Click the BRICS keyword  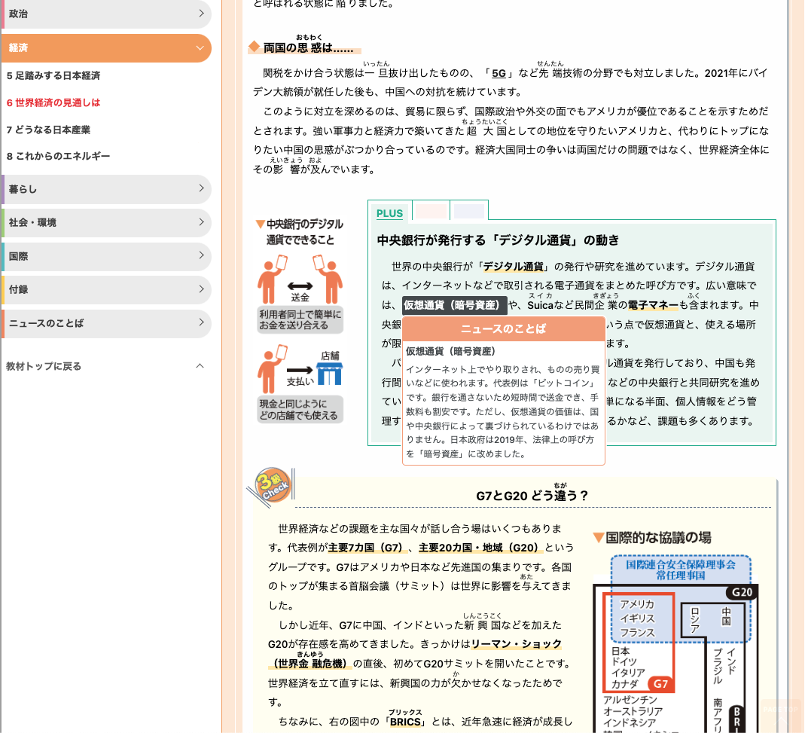pos(405,722)
